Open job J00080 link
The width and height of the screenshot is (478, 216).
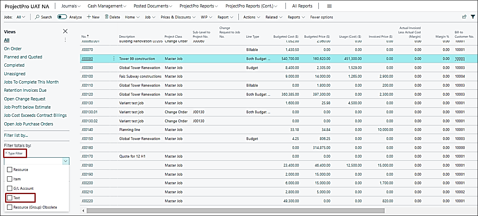click(x=87, y=59)
